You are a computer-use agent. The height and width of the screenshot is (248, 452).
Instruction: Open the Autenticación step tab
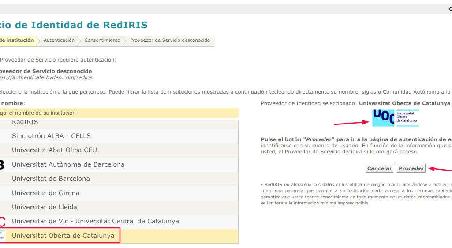coord(59,40)
